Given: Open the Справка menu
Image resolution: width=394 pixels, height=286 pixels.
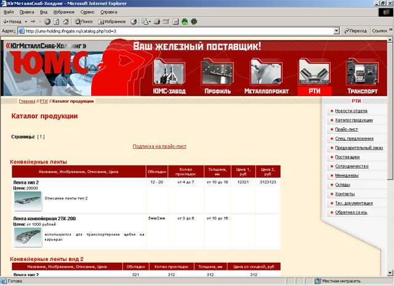Looking at the screenshot, I should click(x=108, y=12).
